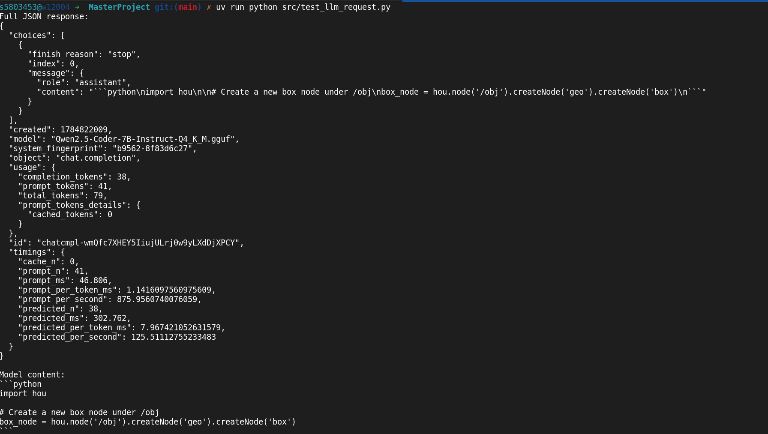
Task: Click the "usage" key line
Action: (x=32, y=168)
